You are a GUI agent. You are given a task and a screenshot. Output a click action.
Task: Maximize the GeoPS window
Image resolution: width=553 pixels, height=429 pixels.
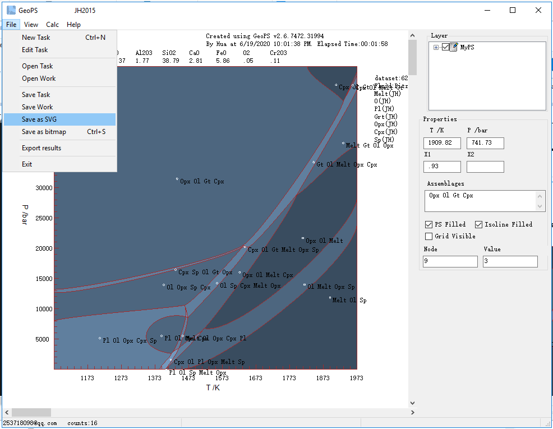click(x=512, y=10)
